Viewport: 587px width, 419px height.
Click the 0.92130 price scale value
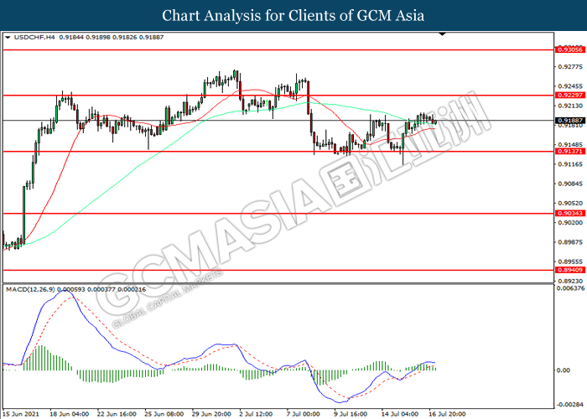pos(570,106)
